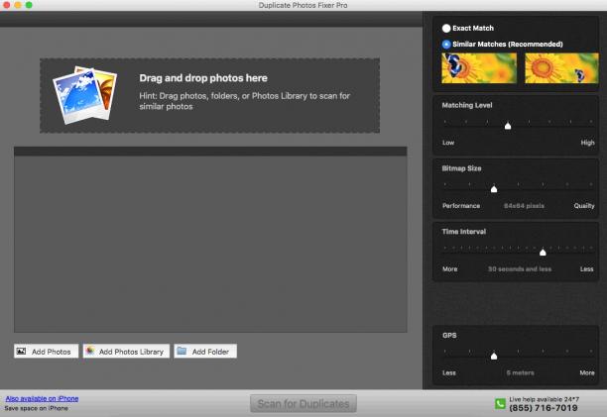Click the left sunflower butterfly sample thumbnail
This screenshot has height=417, width=607.
[x=479, y=68]
